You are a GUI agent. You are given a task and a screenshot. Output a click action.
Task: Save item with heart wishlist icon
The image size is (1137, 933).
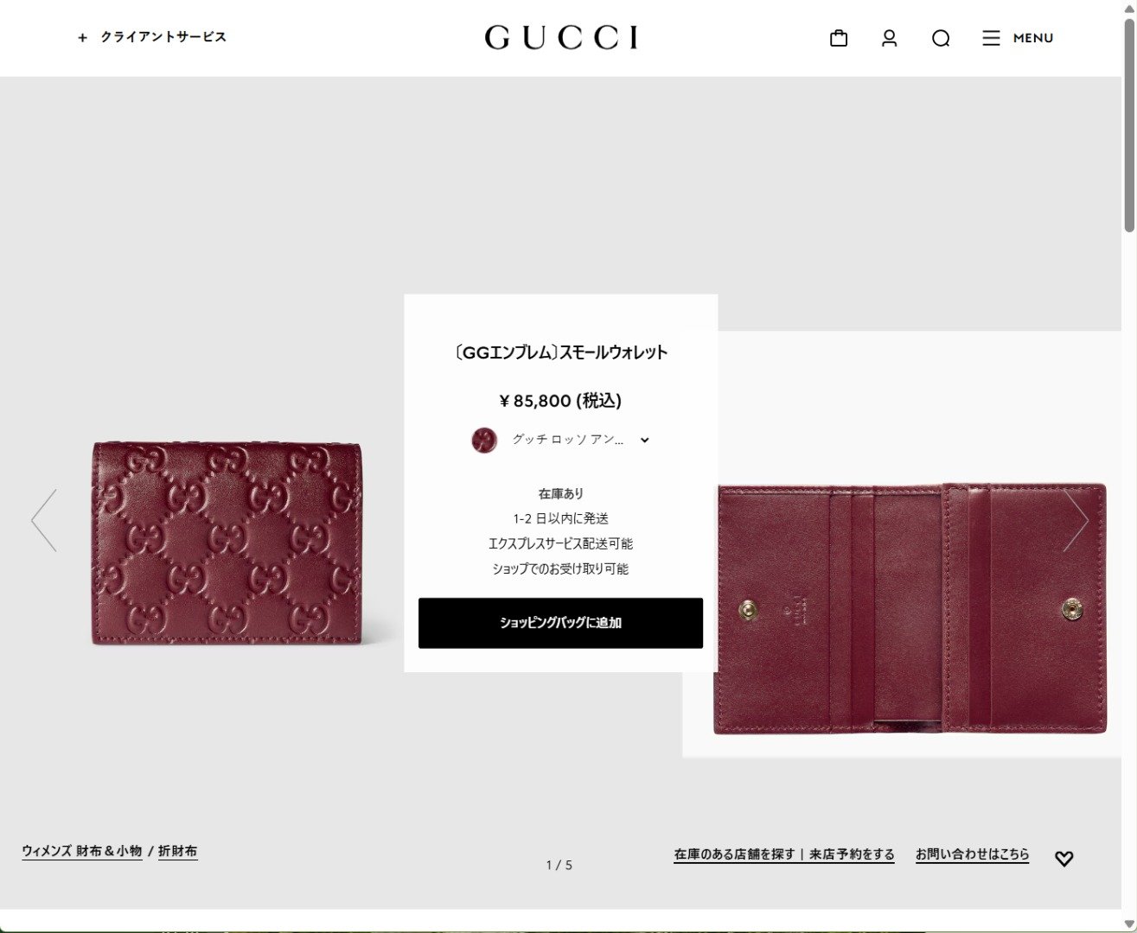click(1064, 859)
